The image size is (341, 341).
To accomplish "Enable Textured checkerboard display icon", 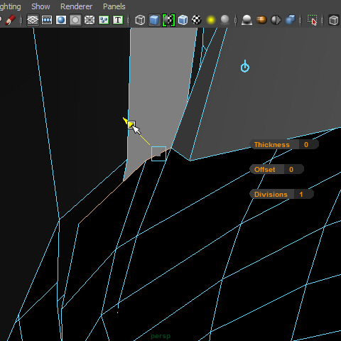I will pos(197,20).
